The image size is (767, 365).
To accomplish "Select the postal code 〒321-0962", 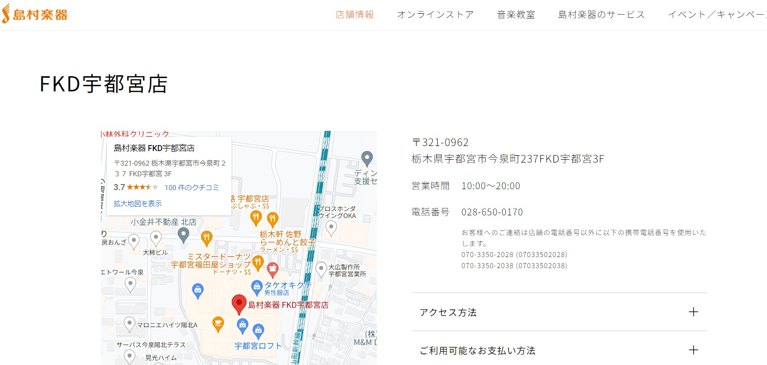I will click(440, 142).
